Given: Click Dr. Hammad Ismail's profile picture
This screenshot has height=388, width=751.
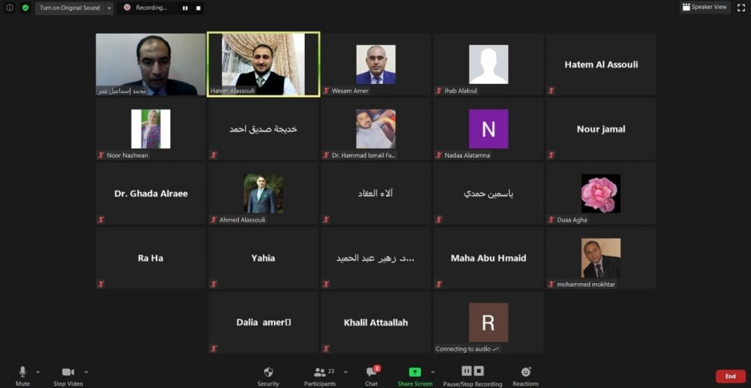Looking at the screenshot, I should pos(376,128).
